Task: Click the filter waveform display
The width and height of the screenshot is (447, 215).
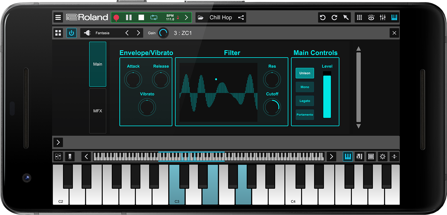Action: click(218, 92)
